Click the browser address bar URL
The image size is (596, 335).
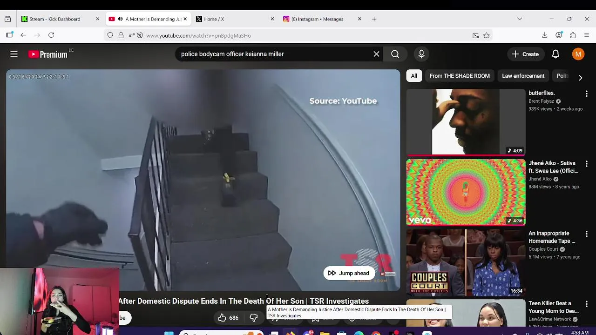[198, 35]
